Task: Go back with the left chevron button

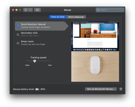Action: click(x=26, y=10)
